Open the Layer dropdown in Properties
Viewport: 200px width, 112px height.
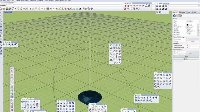click(x=198, y=25)
